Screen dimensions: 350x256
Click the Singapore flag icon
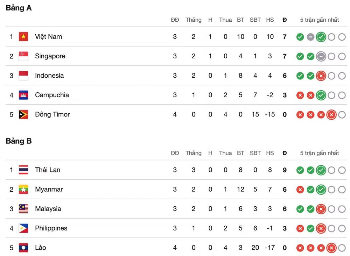point(23,56)
